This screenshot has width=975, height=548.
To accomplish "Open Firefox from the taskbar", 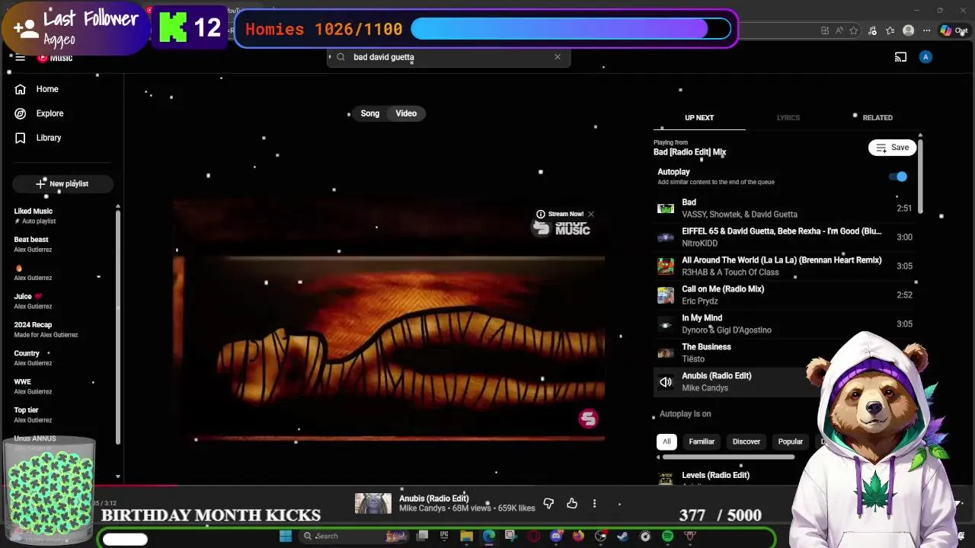I will point(578,536).
